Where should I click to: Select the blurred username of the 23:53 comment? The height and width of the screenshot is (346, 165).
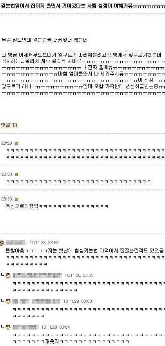pos(16,243)
